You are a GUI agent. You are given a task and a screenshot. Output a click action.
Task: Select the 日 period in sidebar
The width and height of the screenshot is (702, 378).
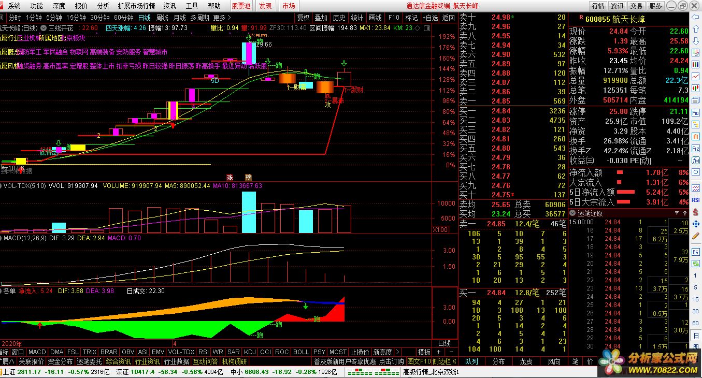(696, 336)
